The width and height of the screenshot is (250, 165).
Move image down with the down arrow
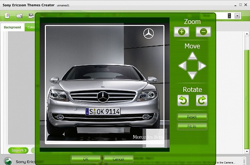[x=192, y=75]
